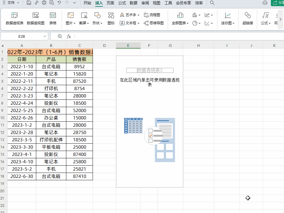Click the print preview icon
Viewport: 284px width, 213px height.
pyautogui.click(x=52, y=3)
